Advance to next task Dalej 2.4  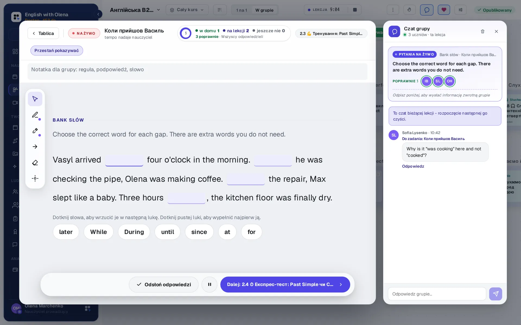coord(285,284)
